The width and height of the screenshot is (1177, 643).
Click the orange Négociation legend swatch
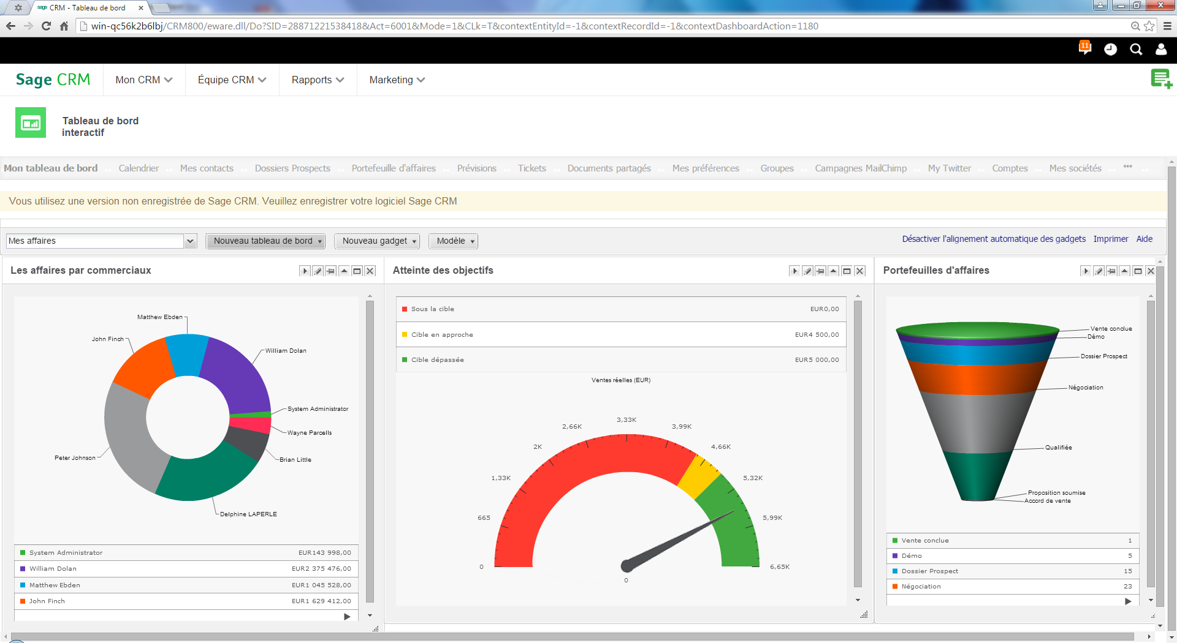point(895,587)
